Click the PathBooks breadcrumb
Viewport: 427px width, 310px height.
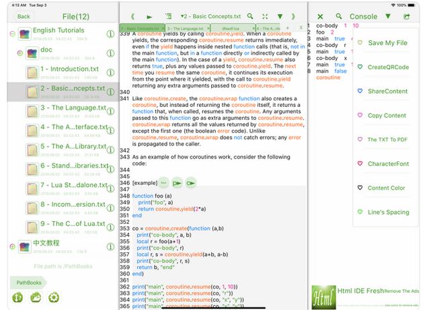[x=29, y=282]
